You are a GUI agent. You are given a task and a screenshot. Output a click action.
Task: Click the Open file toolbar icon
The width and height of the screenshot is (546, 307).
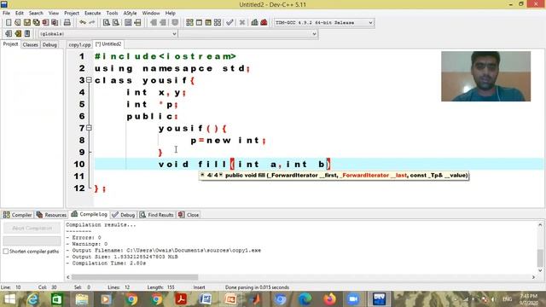18,23
